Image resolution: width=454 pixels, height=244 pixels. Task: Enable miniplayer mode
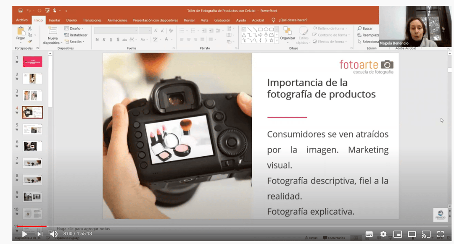point(397,234)
